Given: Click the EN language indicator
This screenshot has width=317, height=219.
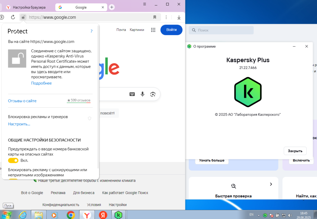Looking at the screenshot, I should pyautogui.click(x=251, y=215).
